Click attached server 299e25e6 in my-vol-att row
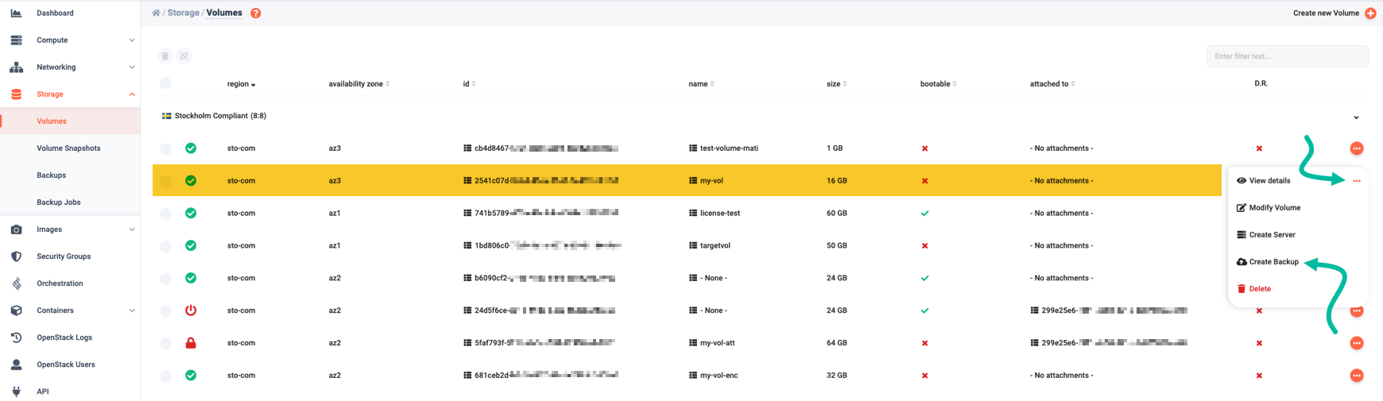 tap(1109, 343)
